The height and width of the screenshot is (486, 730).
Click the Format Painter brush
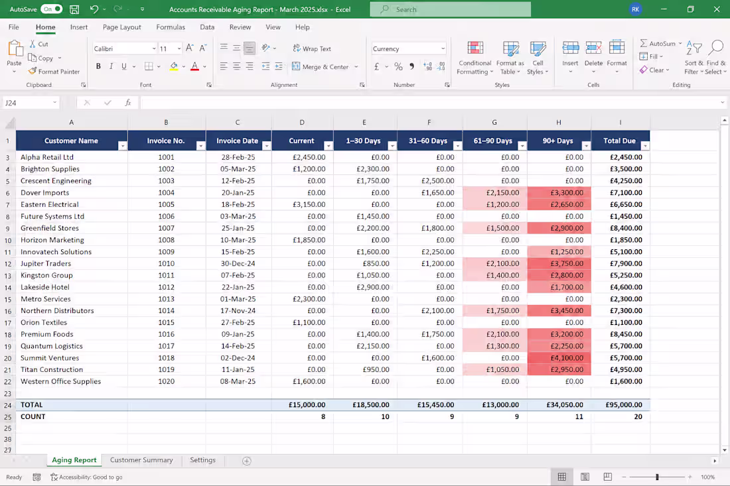[x=32, y=71]
